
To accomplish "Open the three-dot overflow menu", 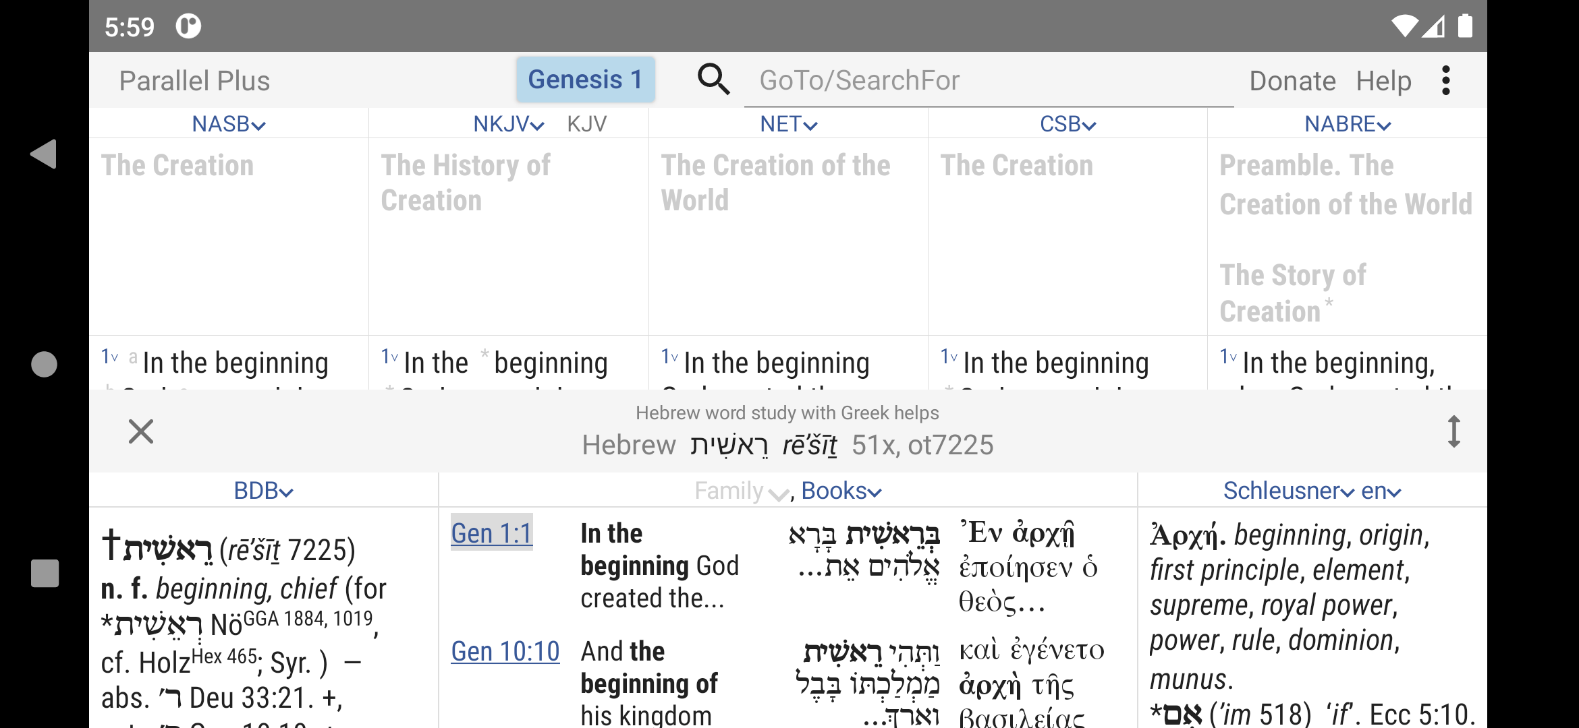I will point(1445,80).
